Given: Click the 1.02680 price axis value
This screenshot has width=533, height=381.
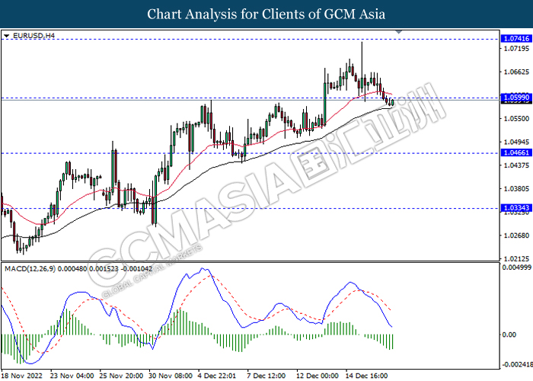Looking at the screenshot, I should coord(516,235).
